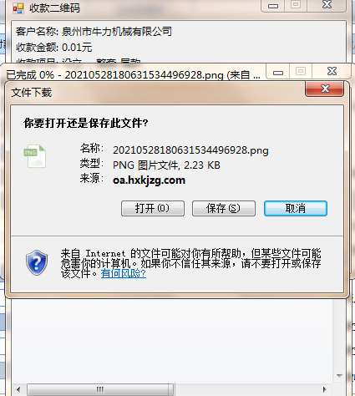Minimize the 收款二维码 window
Image resolution: width=355 pixels, height=396 pixels.
tap(273, 6)
